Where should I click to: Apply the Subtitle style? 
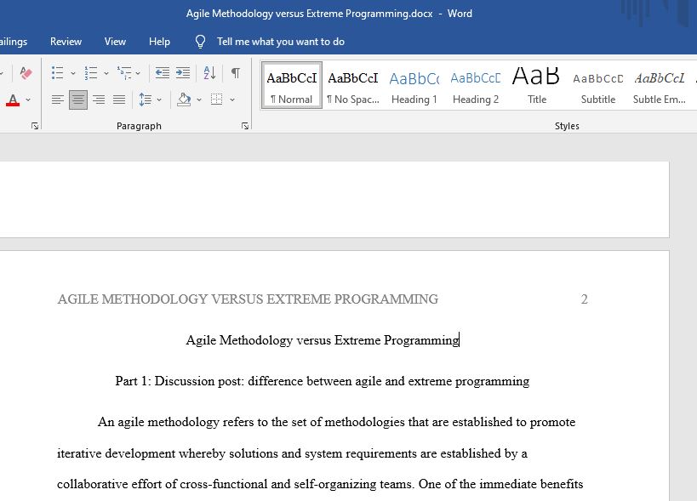click(x=598, y=85)
